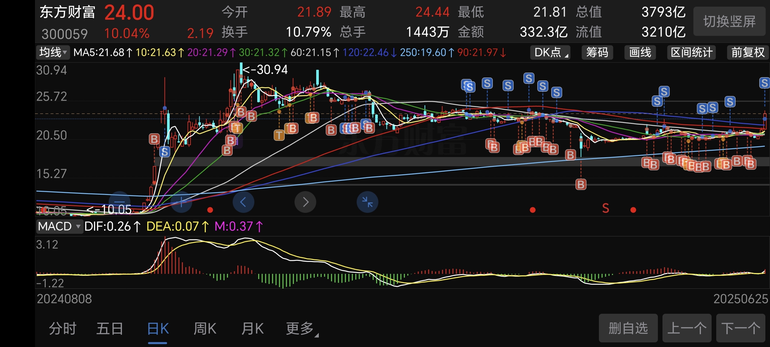
Task: Tap the 最高 24.44 value
Action: click(x=432, y=12)
